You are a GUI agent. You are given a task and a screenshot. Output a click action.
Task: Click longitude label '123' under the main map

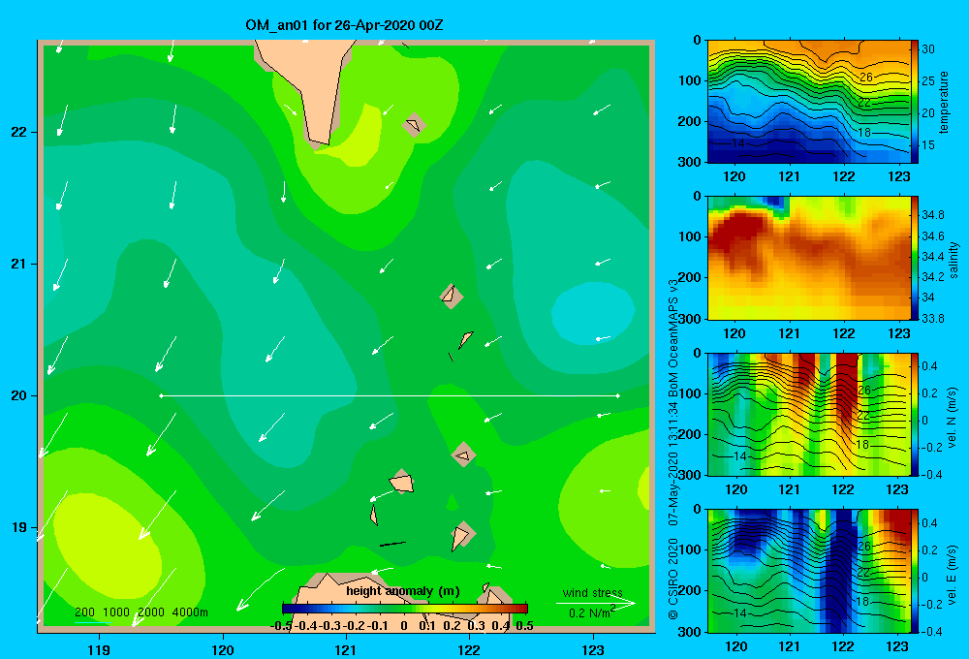[593, 649]
